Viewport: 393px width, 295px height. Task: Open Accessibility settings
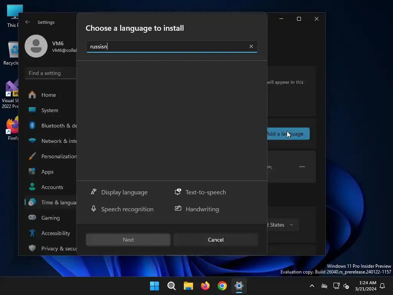[x=51, y=233]
